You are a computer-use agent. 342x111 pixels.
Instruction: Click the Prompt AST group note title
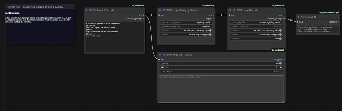35,7
